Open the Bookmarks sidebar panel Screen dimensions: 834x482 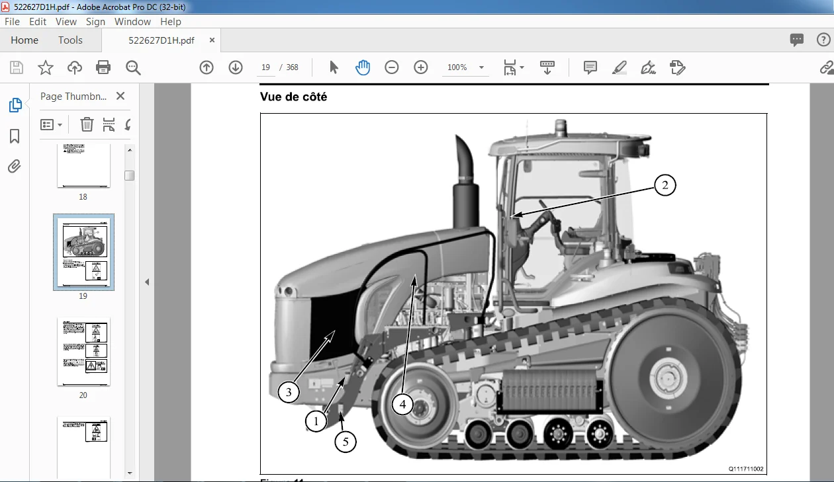pos(15,136)
